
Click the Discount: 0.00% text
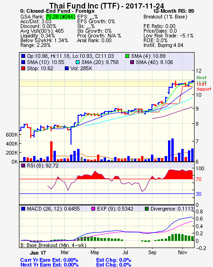click(38, 26)
